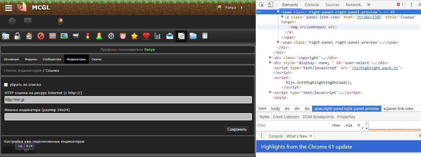Open the medal achievements icon

(x=88, y=36)
